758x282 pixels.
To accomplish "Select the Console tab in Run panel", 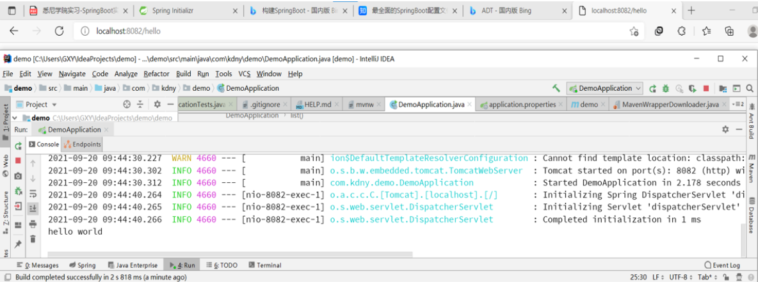I will coord(44,145).
